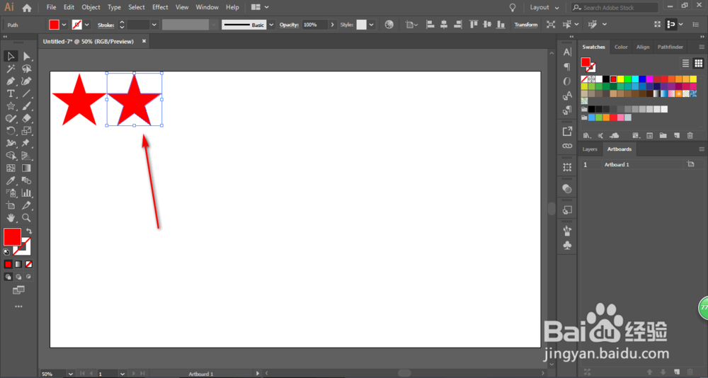Swap fill and stroke arrows

point(29,231)
